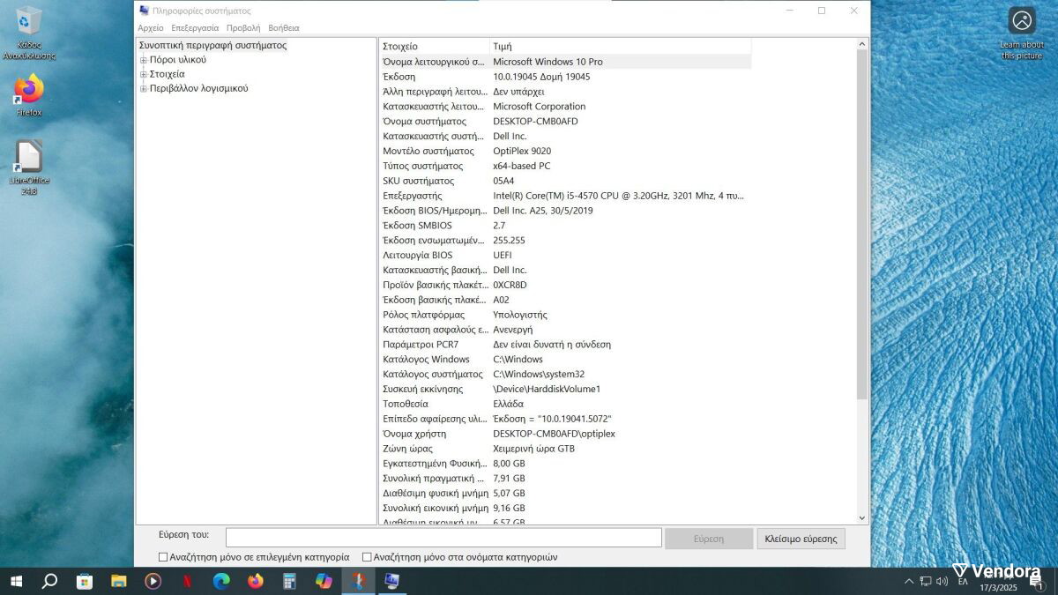Select the 'Περιβάλλον λογισμικού' tree label
The image size is (1058, 595).
coord(198,88)
